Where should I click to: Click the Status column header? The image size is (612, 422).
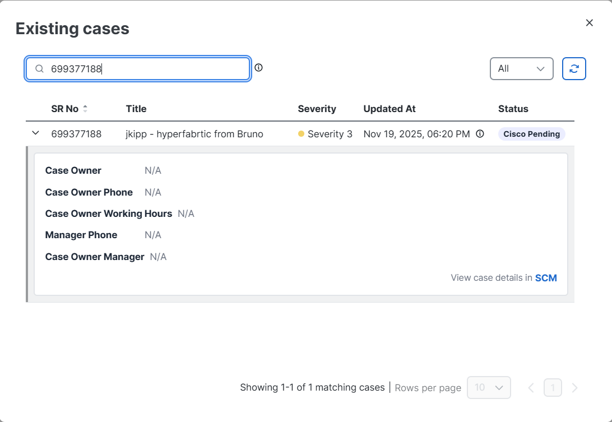point(513,109)
